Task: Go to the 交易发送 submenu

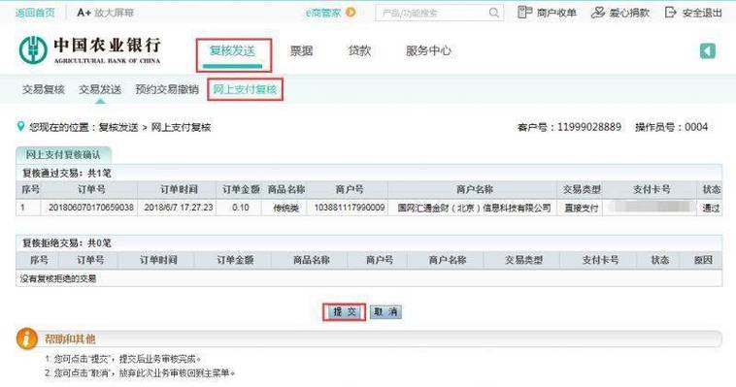Action: [x=100, y=89]
